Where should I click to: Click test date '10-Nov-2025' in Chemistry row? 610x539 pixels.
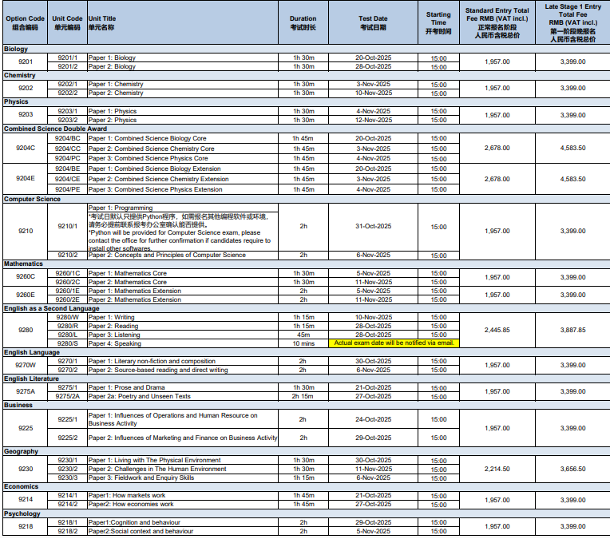[374, 93]
